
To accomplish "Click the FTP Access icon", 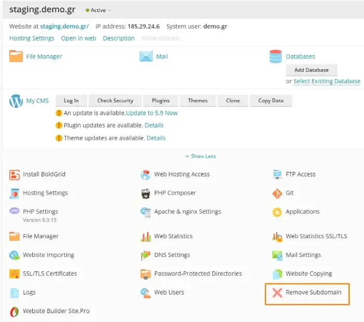I will pyautogui.click(x=277, y=175).
